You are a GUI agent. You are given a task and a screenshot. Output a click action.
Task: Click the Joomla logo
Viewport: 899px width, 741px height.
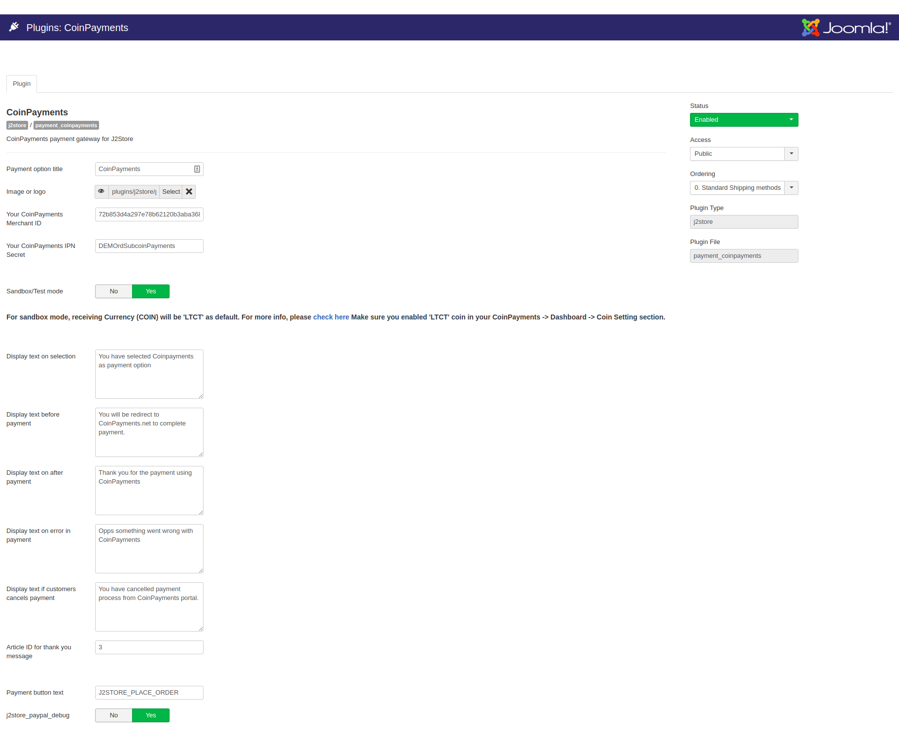(x=846, y=28)
